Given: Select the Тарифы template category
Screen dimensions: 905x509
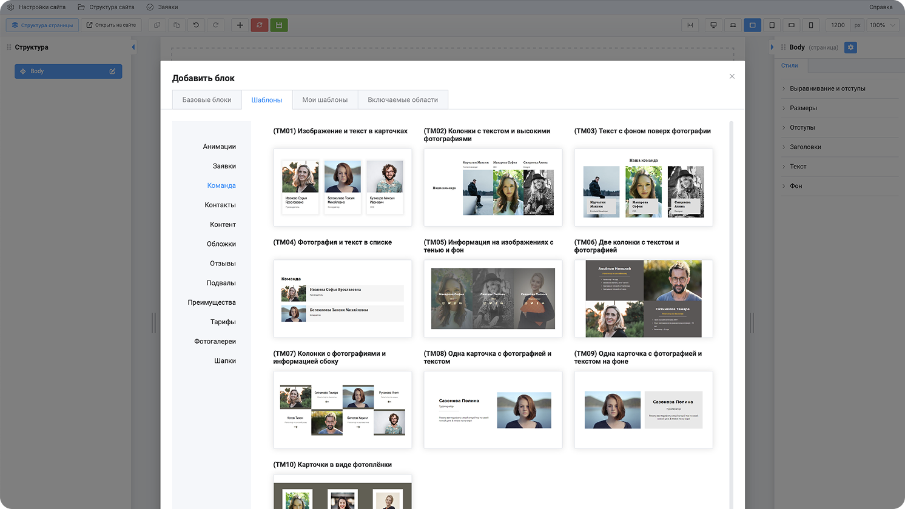Looking at the screenshot, I should 223,322.
